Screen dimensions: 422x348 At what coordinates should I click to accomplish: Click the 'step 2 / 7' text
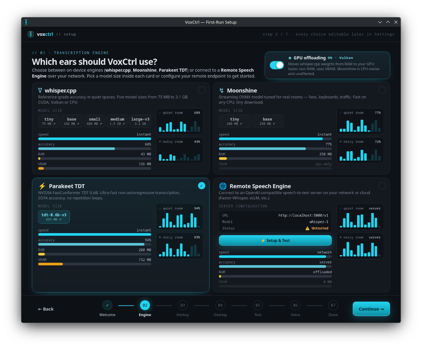coord(275,34)
